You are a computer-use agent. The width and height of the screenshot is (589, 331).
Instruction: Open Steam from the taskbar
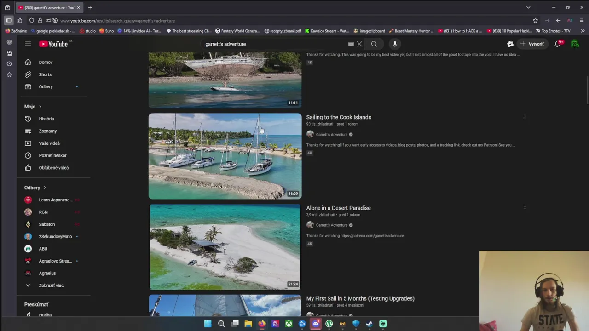(x=369, y=324)
